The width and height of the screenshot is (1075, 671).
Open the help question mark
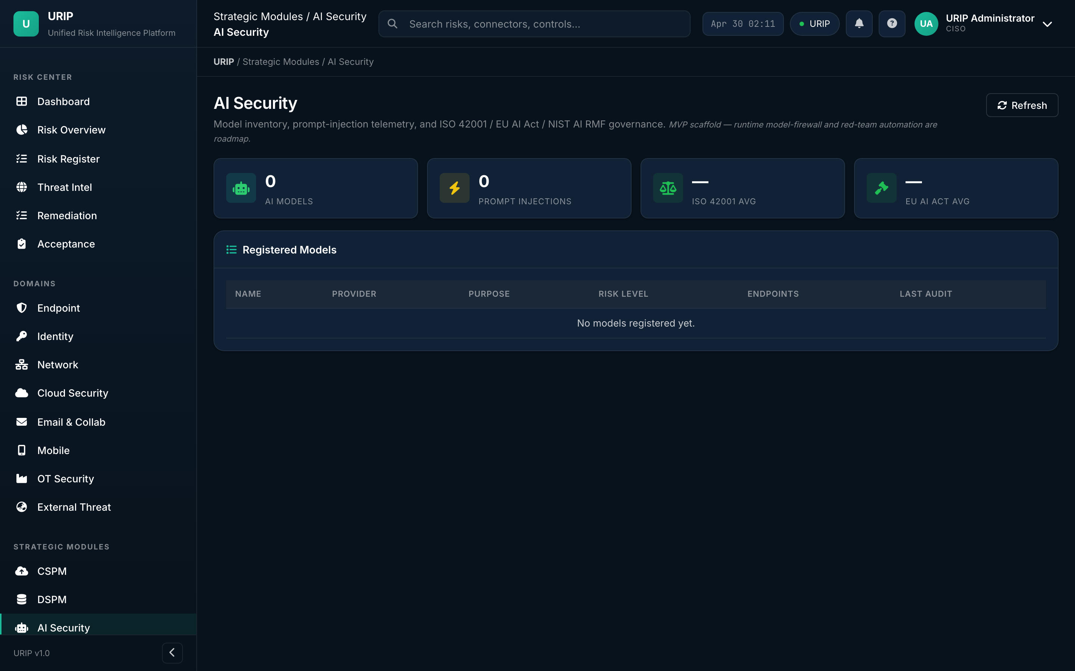click(891, 23)
